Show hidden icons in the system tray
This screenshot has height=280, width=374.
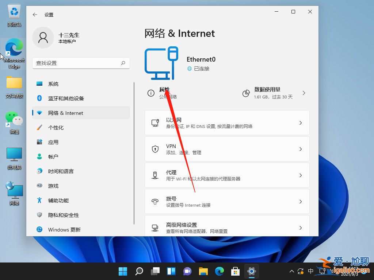point(291,271)
